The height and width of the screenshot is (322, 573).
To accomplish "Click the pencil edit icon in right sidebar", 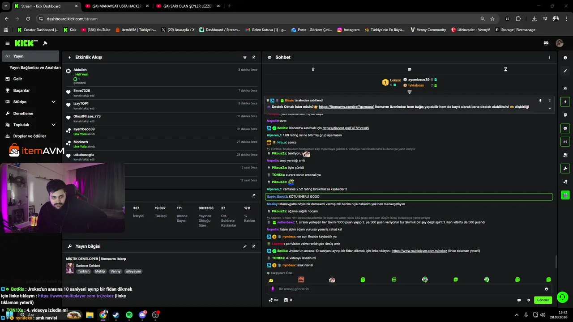I will 565,71.
